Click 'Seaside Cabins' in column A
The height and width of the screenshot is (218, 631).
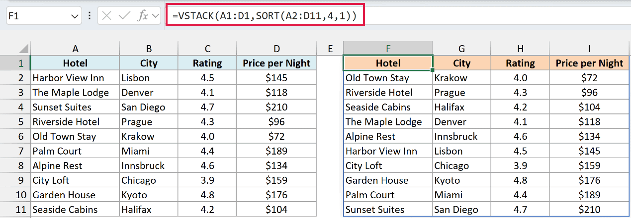tap(65, 210)
